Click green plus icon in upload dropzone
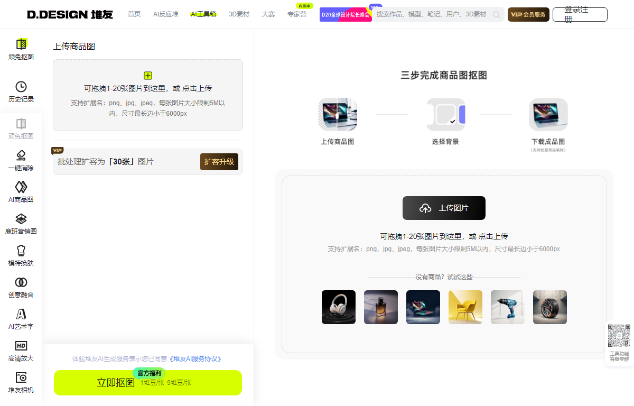Viewport: 634px width, 406px height. [148, 76]
